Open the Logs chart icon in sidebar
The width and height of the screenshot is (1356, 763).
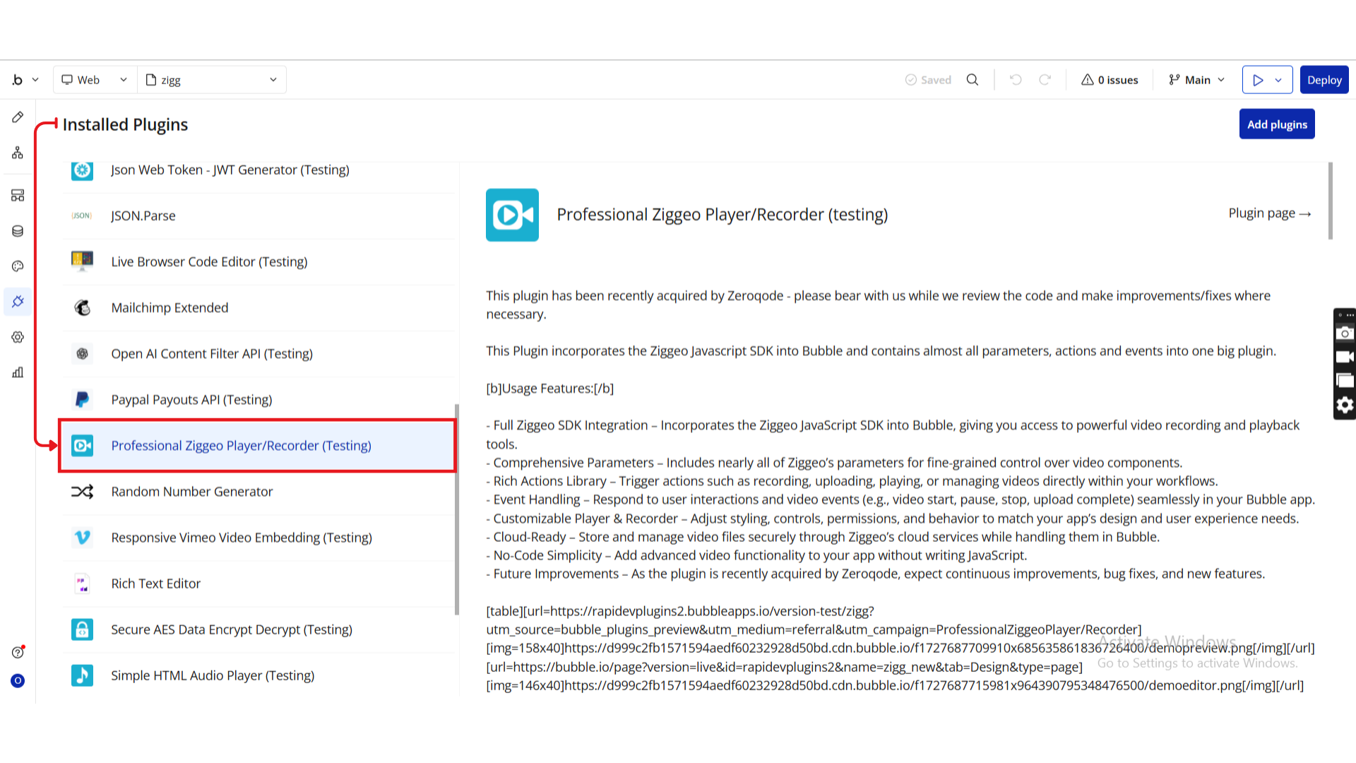(x=18, y=372)
